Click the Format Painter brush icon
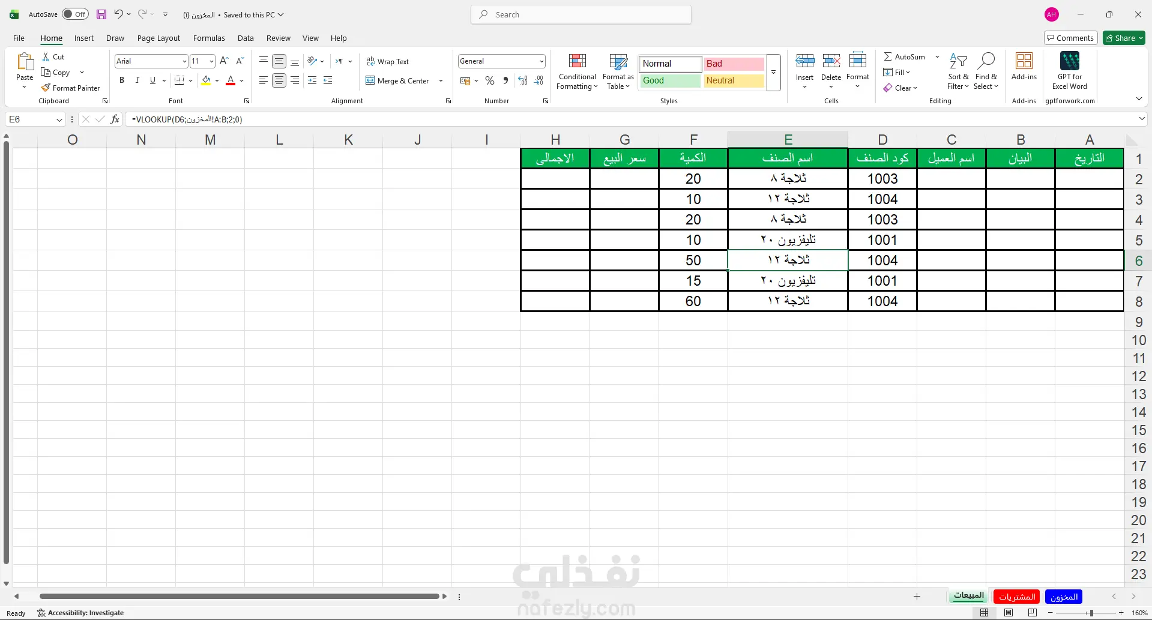This screenshot has width=1152, height=620. point(46,88)
